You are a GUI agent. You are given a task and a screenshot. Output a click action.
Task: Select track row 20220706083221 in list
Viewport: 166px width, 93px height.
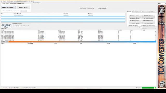click(x=63, y=15)
